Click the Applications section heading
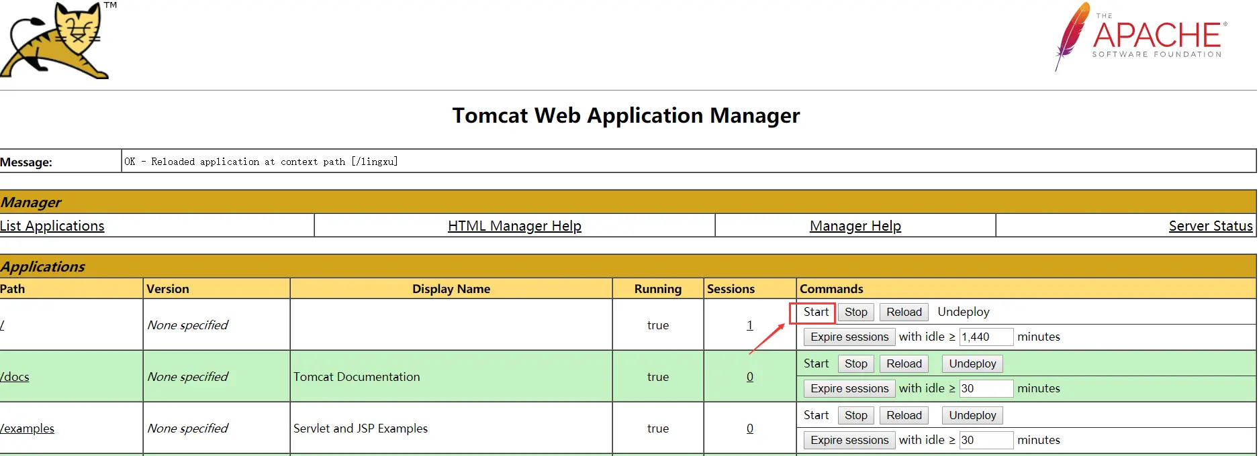The width and height of the screenshot is (1259, 456). 42,267
